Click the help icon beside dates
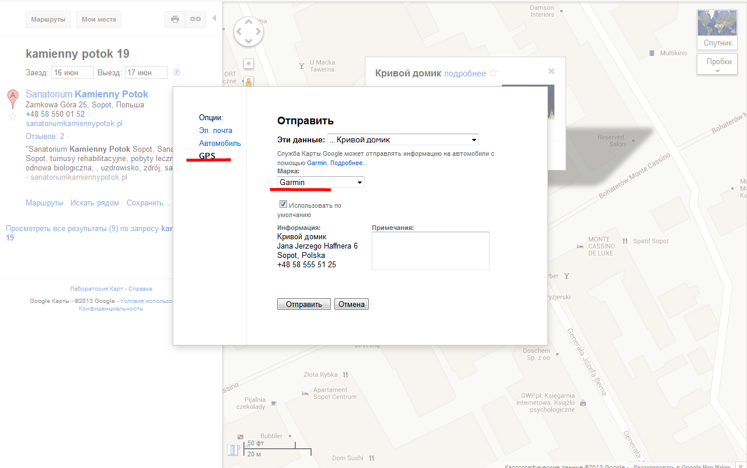This screenshot has height=468, width=747. click(177, 72)
